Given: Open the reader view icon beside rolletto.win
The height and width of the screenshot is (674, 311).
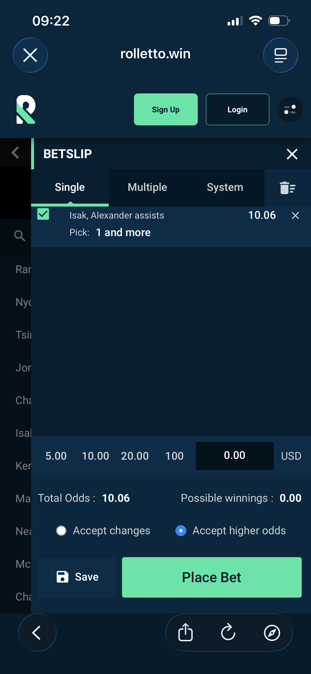Looking at the screenshot, I should (280, 55).
